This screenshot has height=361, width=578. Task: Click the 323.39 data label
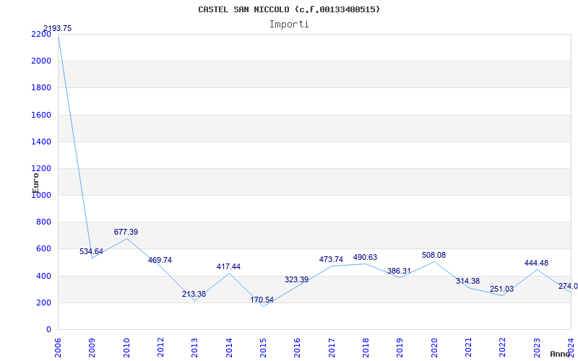tap(296, 279)
